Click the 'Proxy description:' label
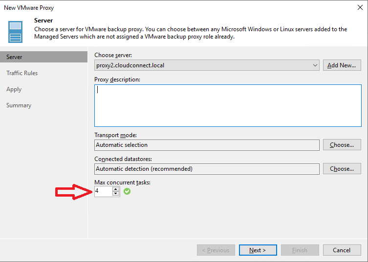Image resolution: width=368 pixels, height=262 pixels. [117, 80]
